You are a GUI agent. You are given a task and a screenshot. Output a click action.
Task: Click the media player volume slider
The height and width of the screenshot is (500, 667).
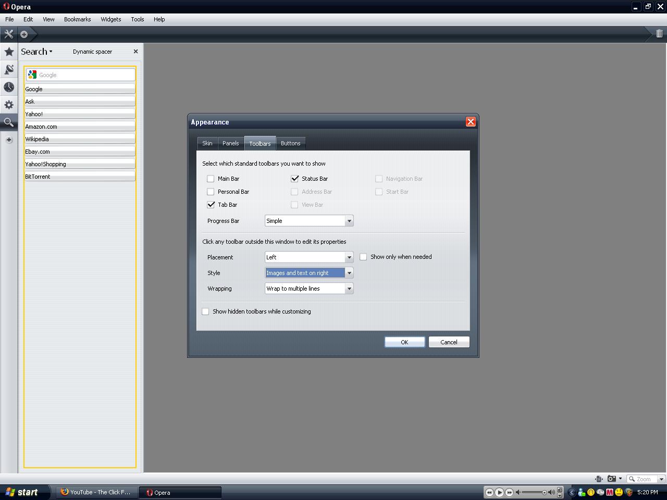(x=534, y=492)
